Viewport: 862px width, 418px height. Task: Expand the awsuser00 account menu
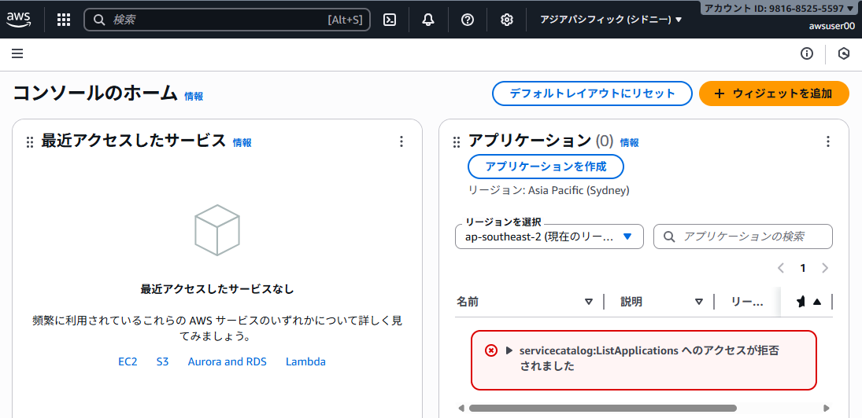(831, 25)
